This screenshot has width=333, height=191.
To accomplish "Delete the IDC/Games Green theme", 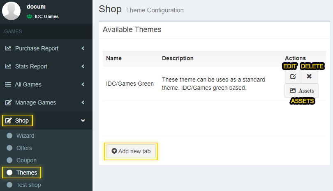I will pyautogui.click(x=309, y=77).
